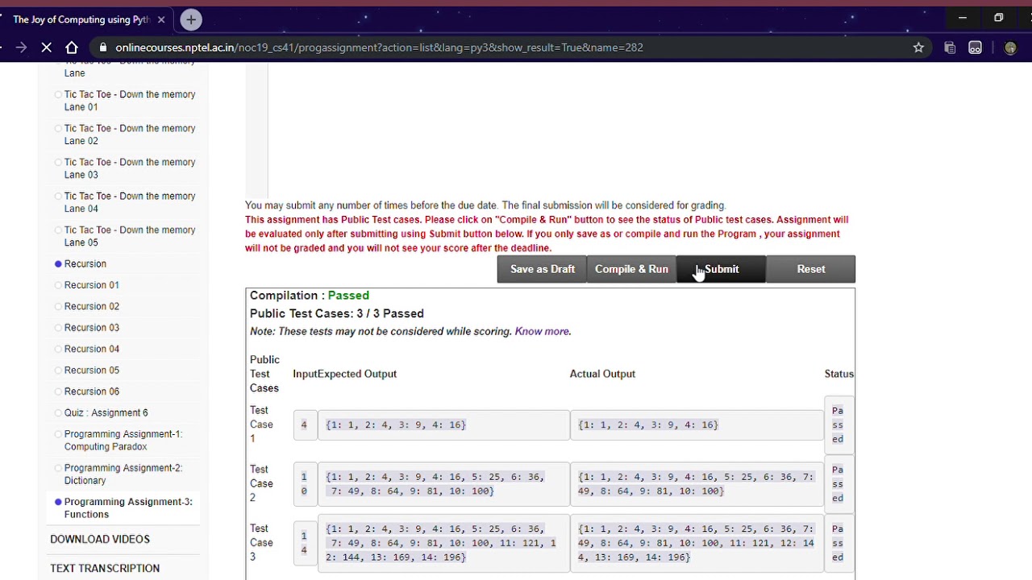Open the Recursion 02 lesson

coord(91,306)
